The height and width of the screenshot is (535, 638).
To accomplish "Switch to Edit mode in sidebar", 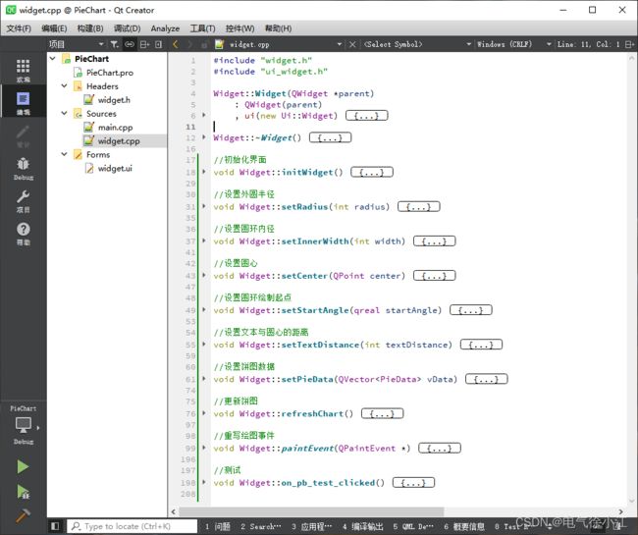I will tap(23, 102).
